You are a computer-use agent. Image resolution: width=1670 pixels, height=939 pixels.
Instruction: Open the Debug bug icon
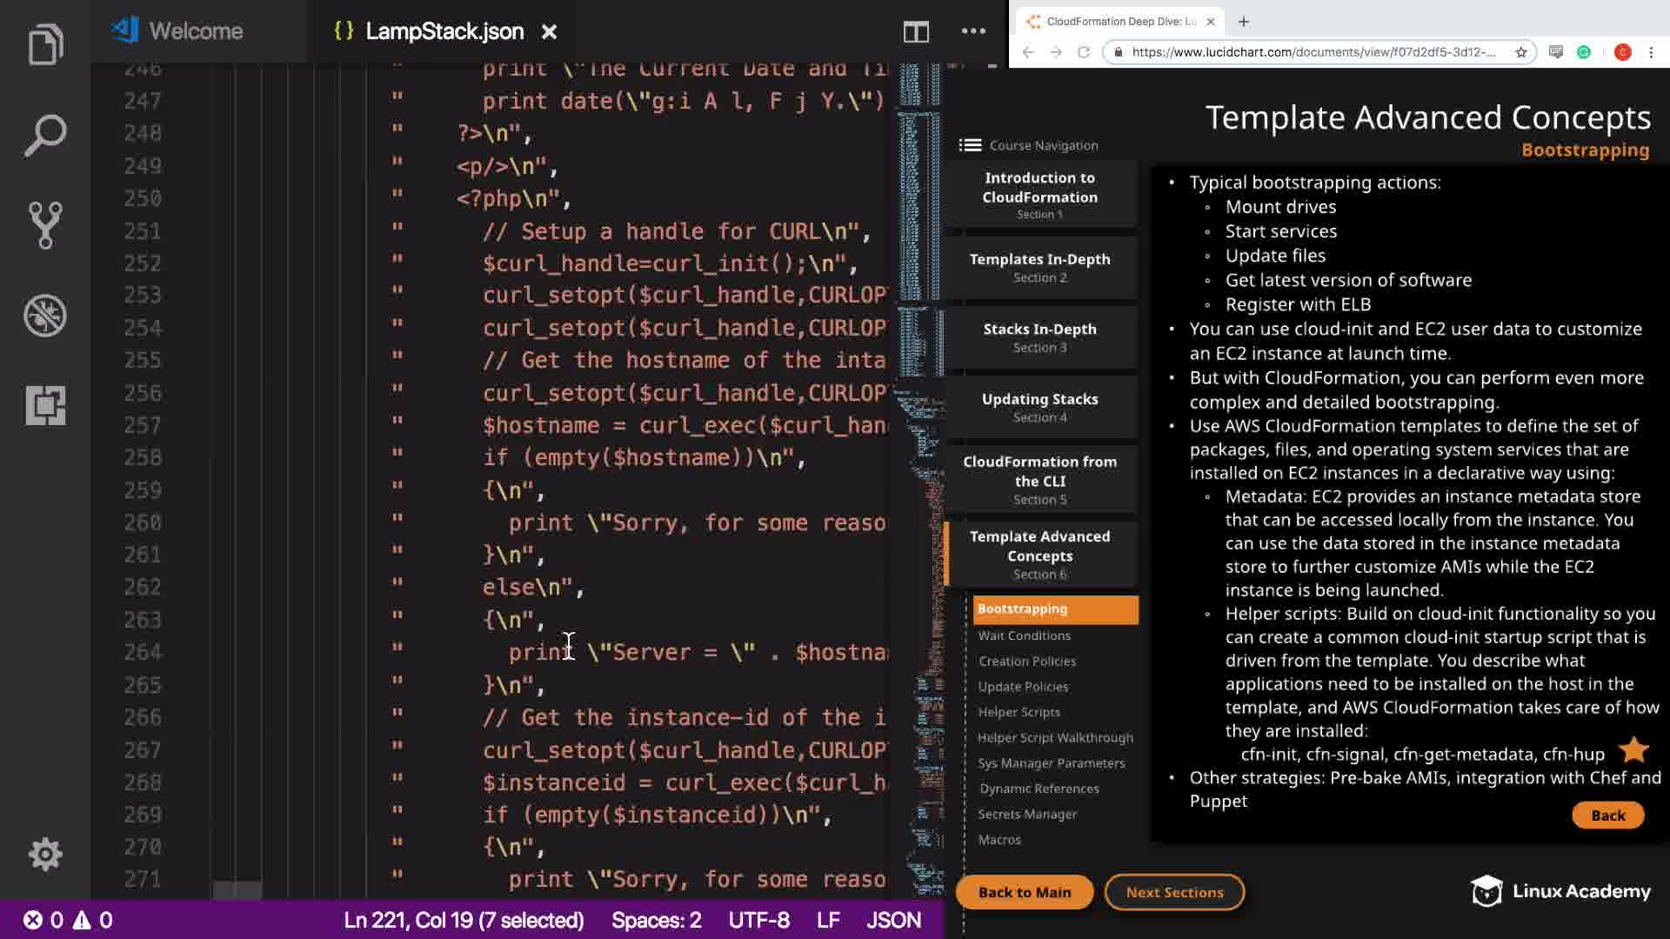click(x=45, y=316)
